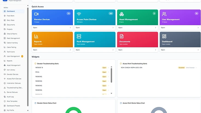
Task: Click the 160 count badge on Access Points
Action: click(111, 13)
